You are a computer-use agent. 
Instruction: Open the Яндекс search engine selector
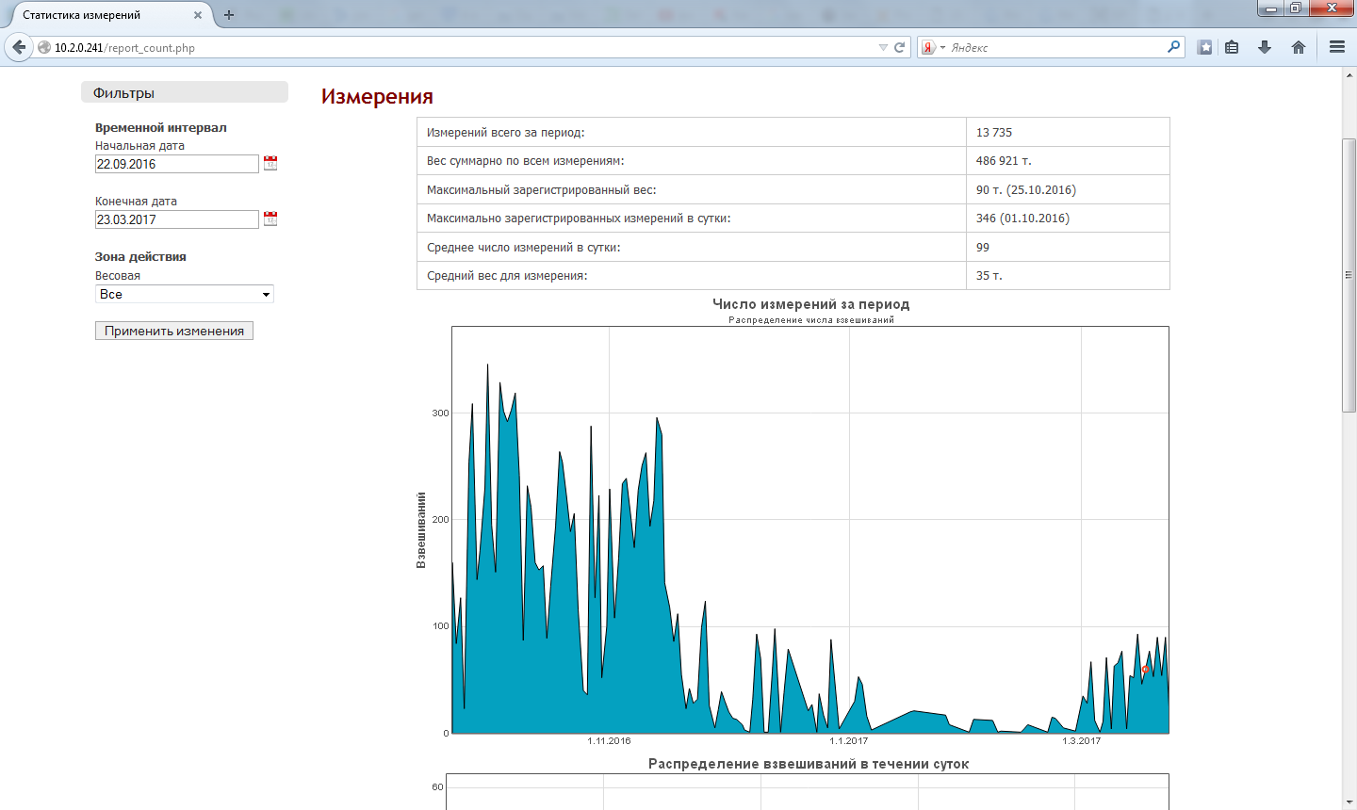coord(932,47)
